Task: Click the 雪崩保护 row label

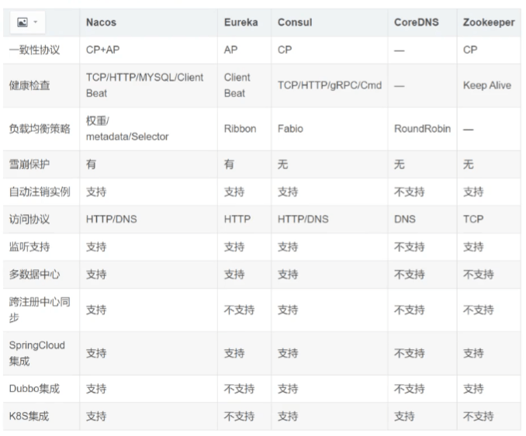Action: 29,164
